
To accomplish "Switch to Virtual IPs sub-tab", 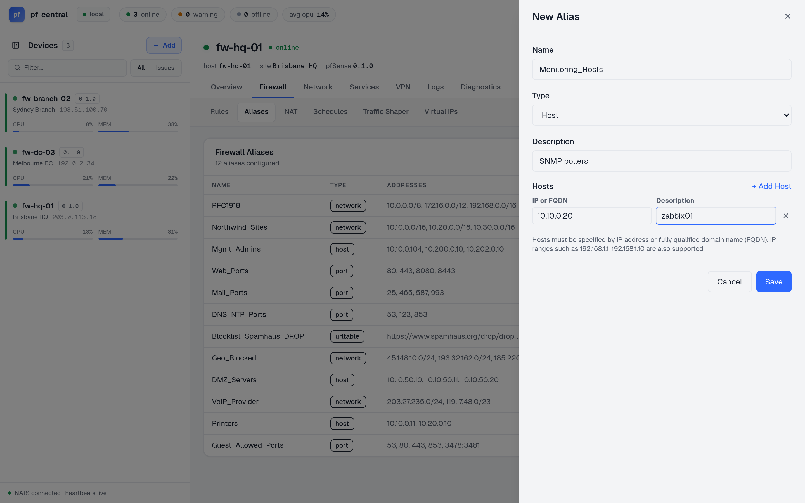I will (441, 112).
